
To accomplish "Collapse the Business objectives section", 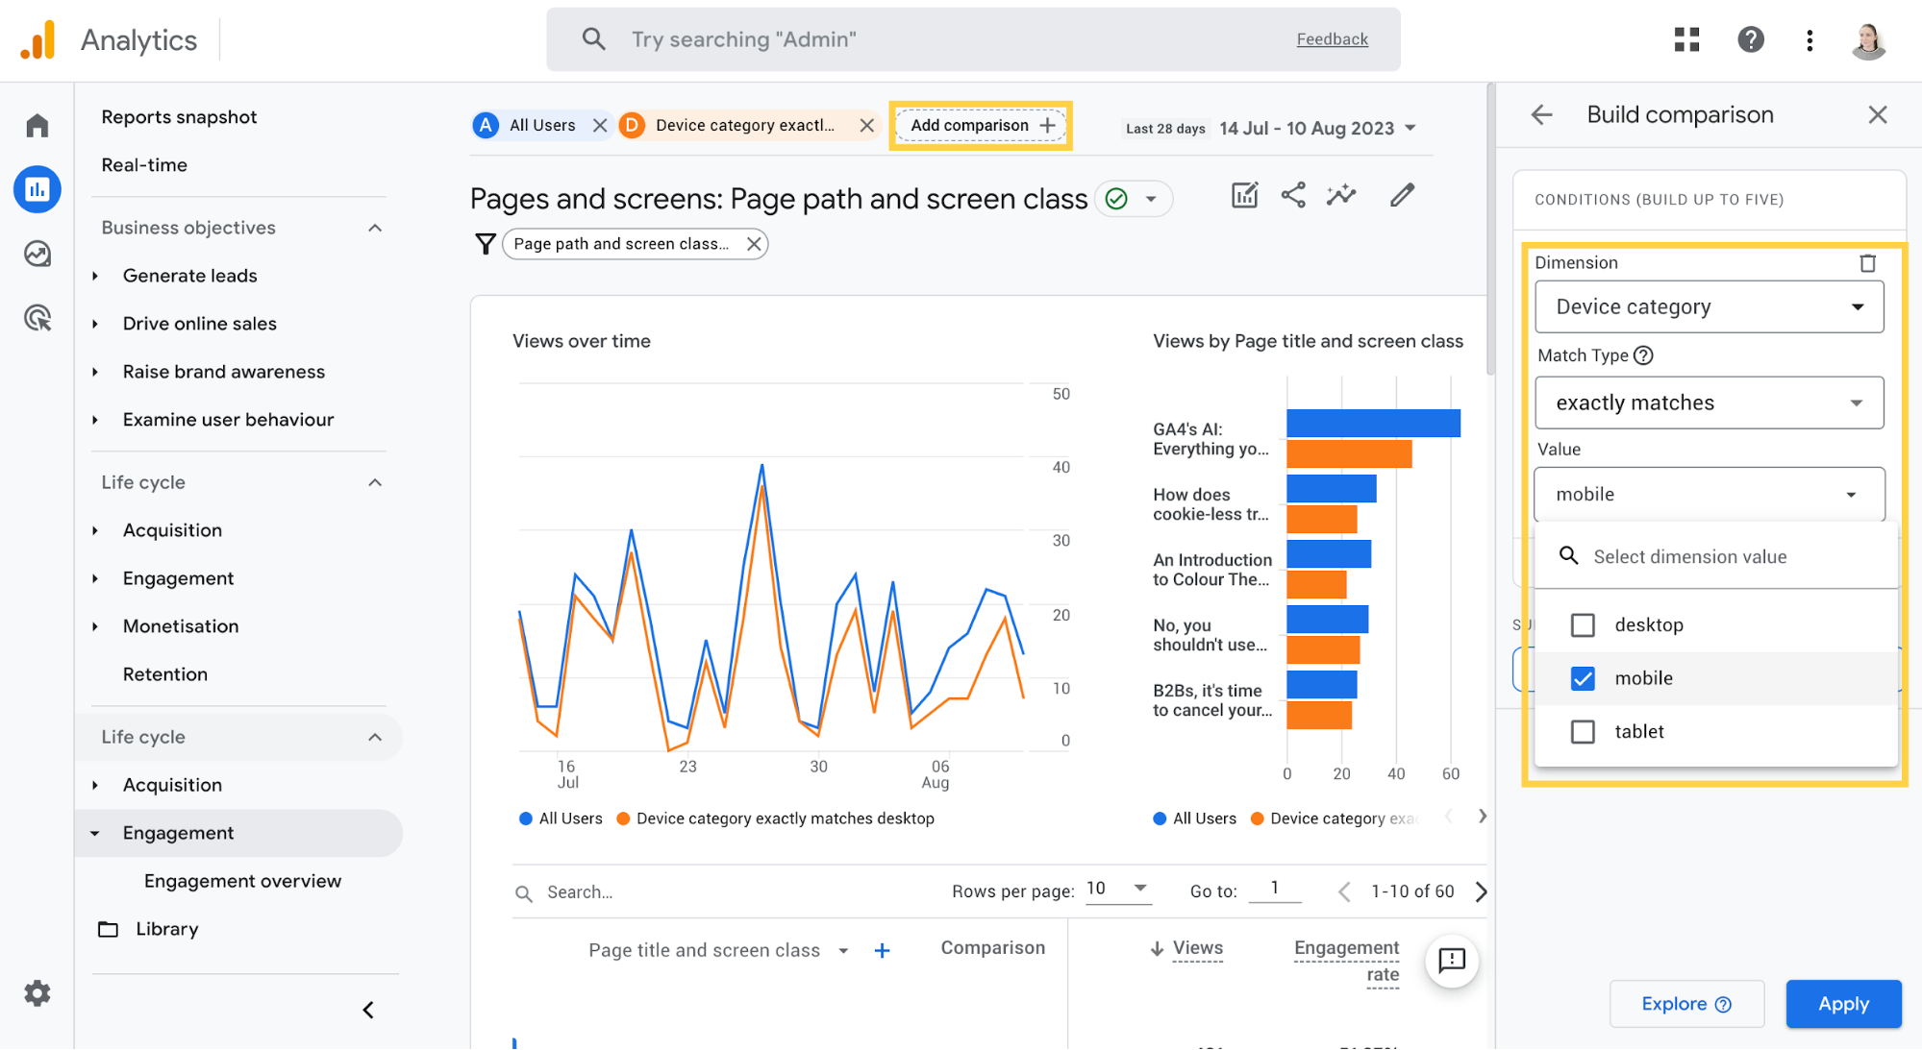I will [x=375, y=228].
